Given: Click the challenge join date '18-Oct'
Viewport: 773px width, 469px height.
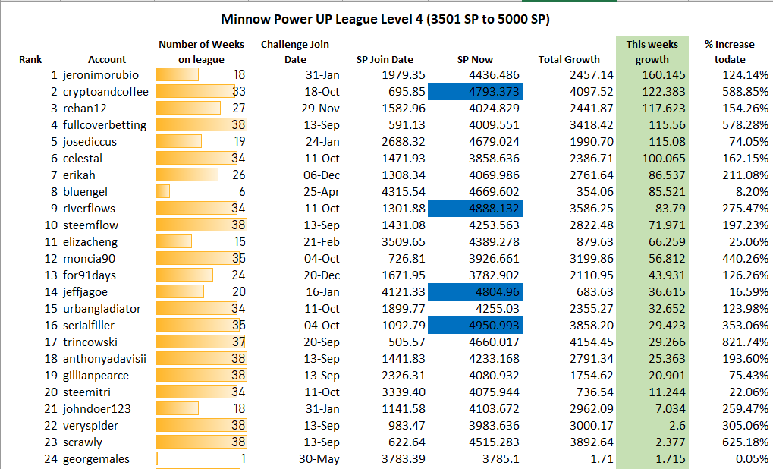Looking at the screenshot, I should click(322, 92).
